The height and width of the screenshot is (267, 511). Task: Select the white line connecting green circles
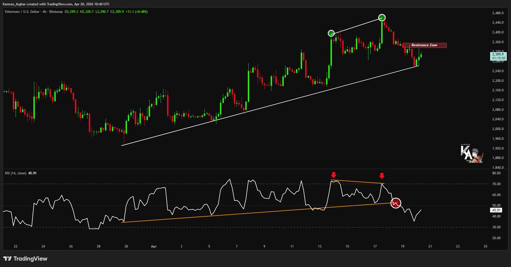point(356,26)
